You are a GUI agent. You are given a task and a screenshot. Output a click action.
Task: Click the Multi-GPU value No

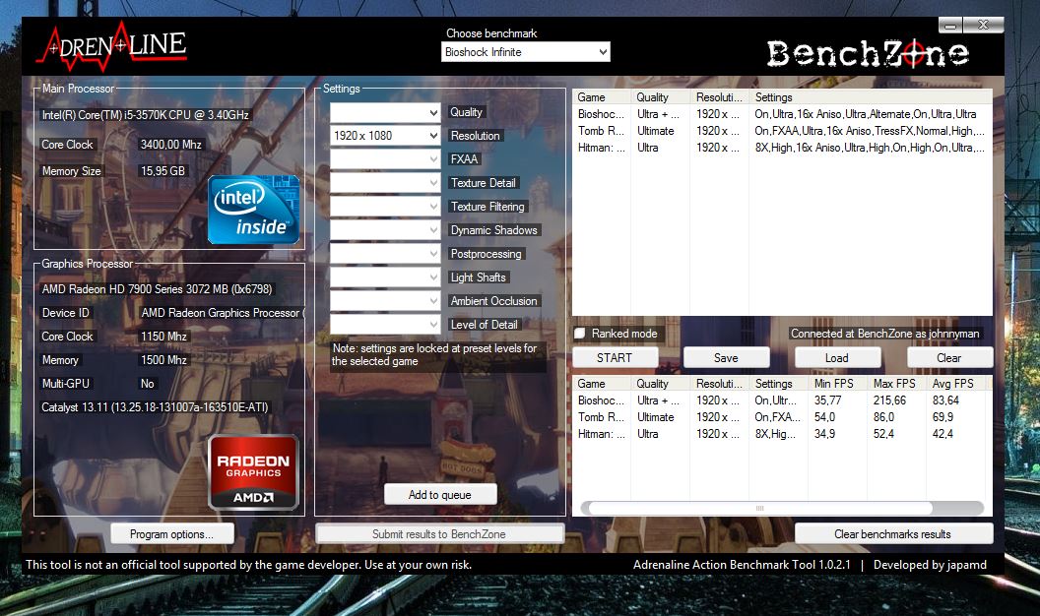pos(148,383)
